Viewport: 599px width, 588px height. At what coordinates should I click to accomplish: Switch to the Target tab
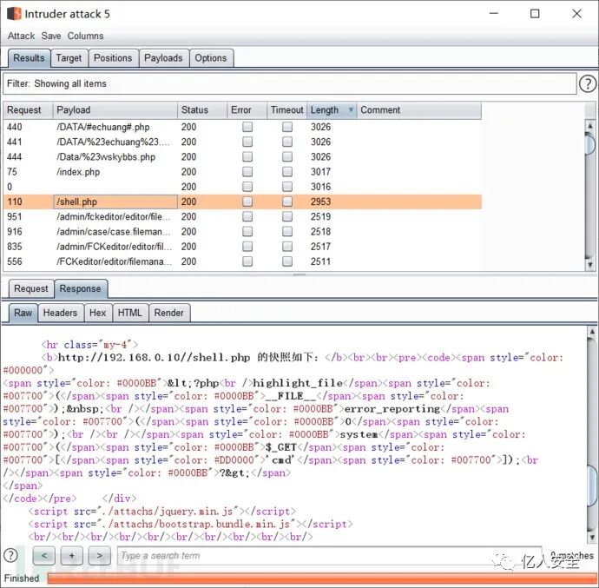click(69, 58)
